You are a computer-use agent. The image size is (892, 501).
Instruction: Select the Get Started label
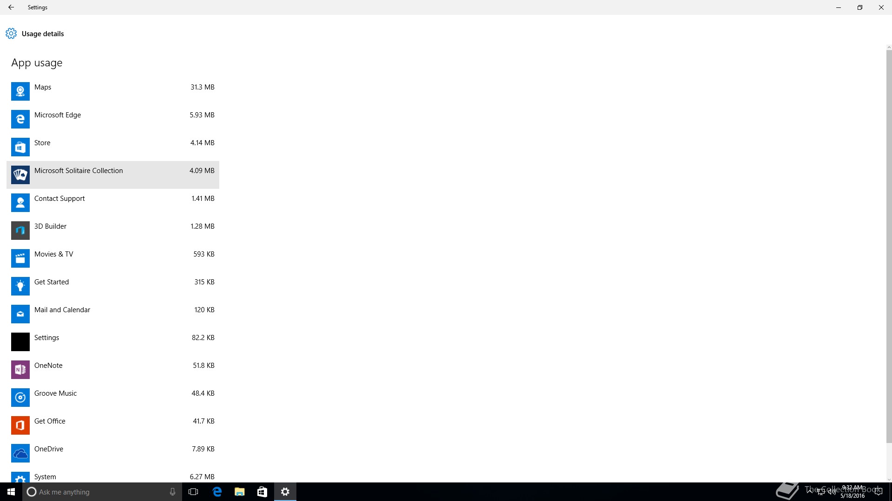click(x=52, y=282)
